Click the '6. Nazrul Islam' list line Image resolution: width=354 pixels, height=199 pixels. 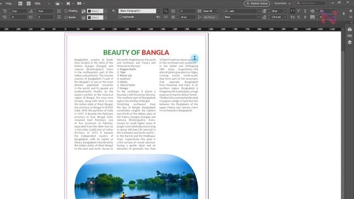126,85
